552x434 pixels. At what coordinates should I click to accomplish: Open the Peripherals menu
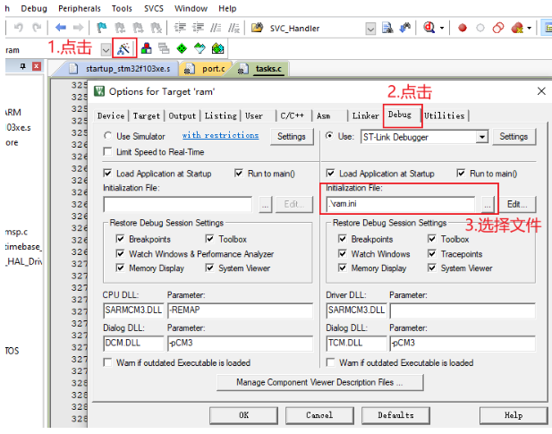point(80,8)
